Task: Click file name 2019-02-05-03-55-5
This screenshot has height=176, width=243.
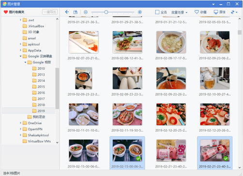Action: pyautogui.click(x=215, y=22)
